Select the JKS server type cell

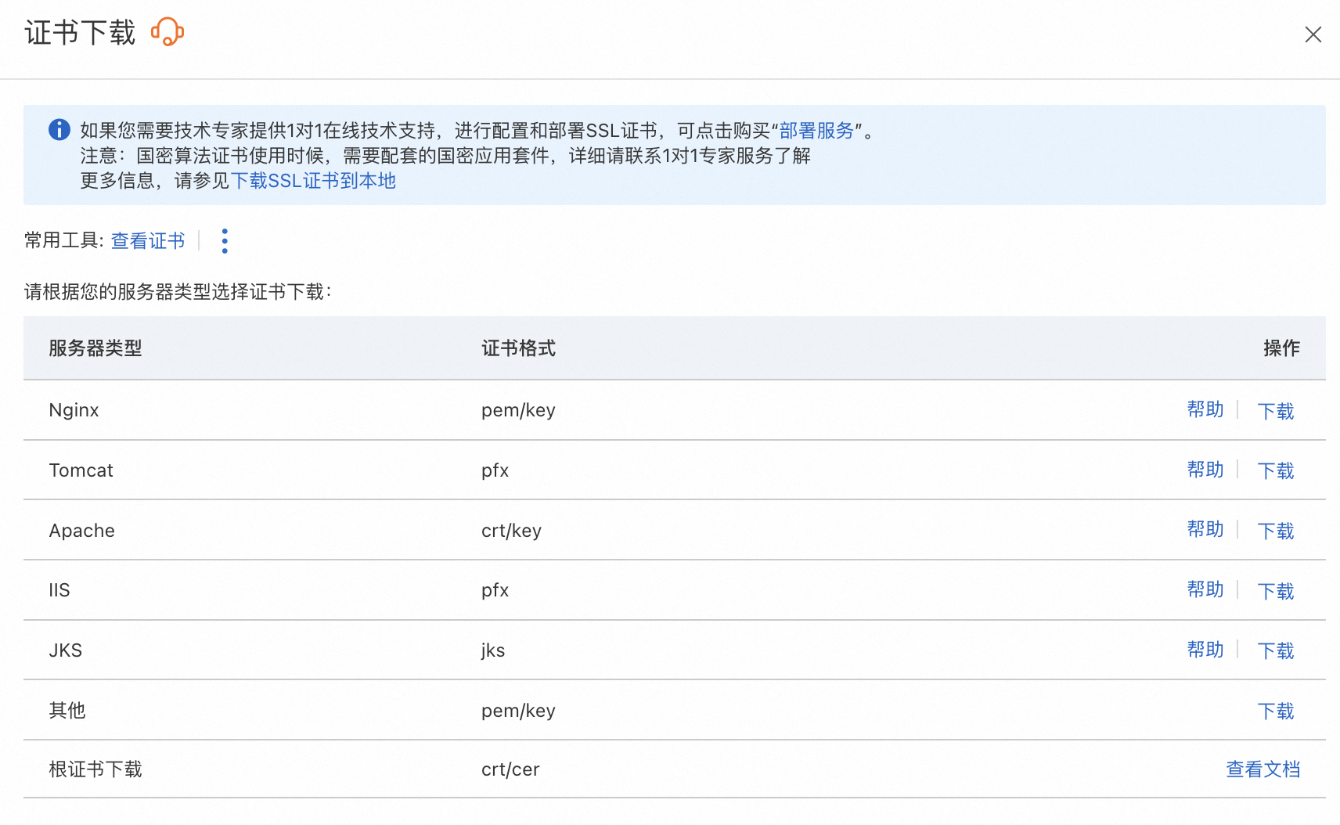click(65, 650)
